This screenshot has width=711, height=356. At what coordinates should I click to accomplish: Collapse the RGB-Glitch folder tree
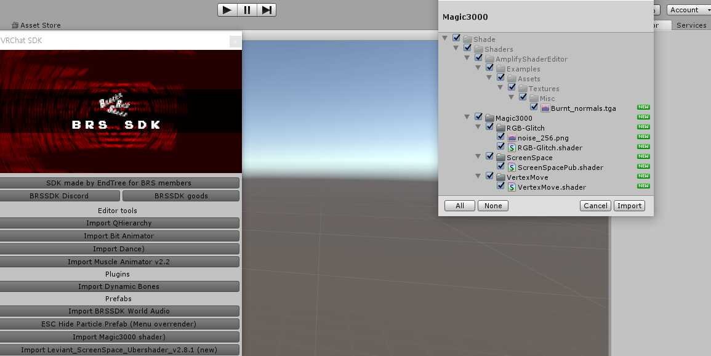[479, 128]
